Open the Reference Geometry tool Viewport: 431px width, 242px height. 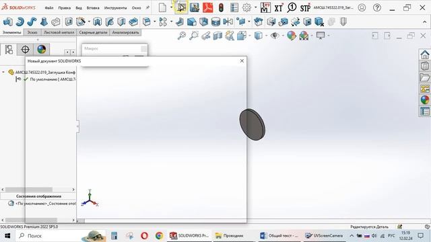[x=241, y=22]
